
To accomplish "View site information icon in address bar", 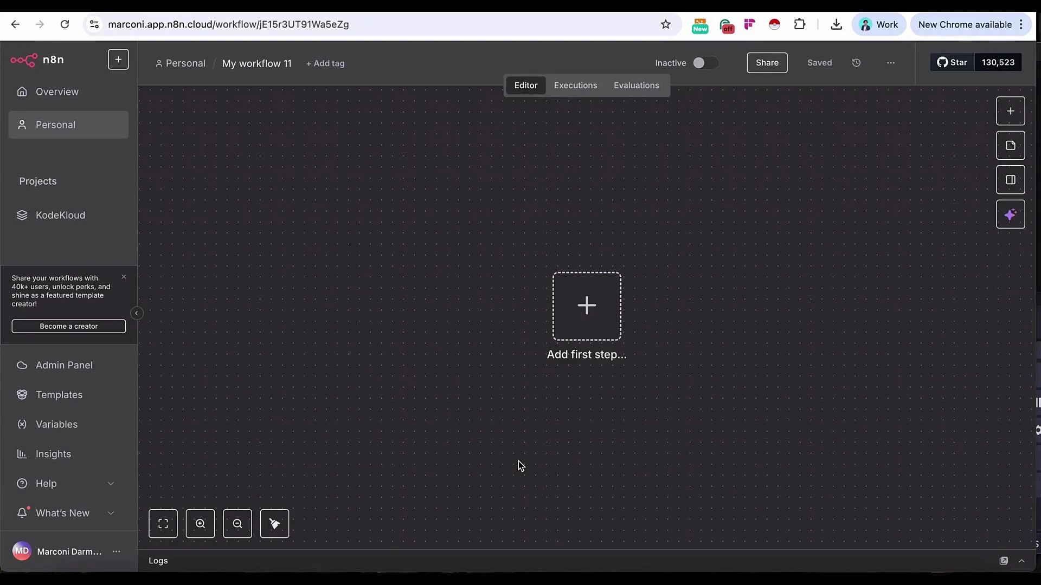I will coord(94,24).
